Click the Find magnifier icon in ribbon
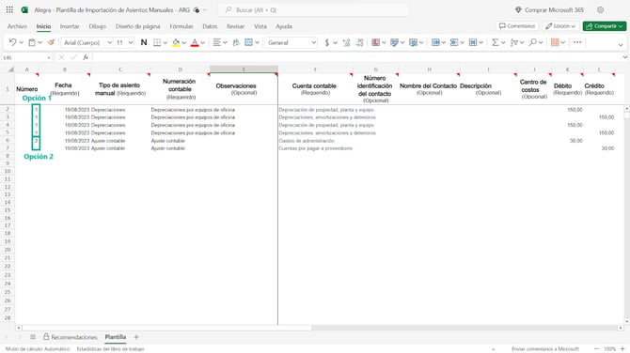 (533, 42)
